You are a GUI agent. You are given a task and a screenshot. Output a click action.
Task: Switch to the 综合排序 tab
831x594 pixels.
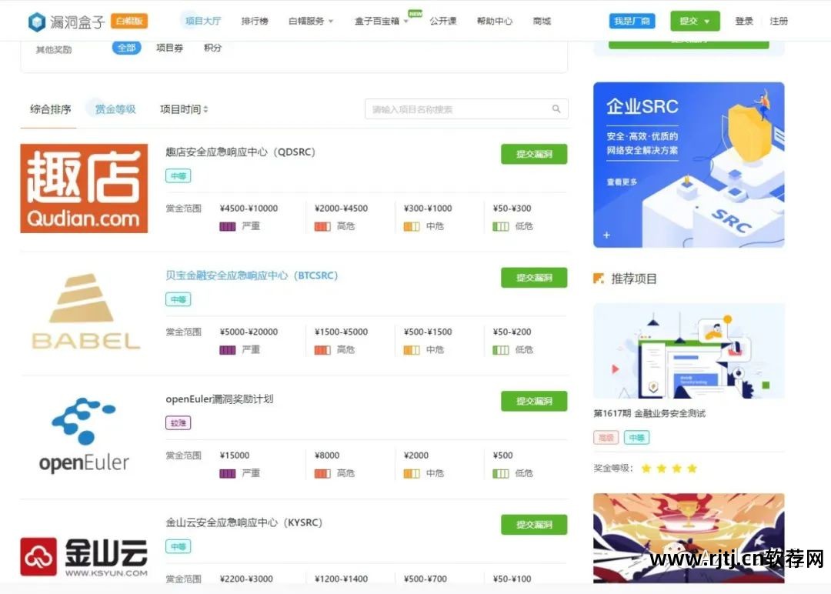click(50, 109)
